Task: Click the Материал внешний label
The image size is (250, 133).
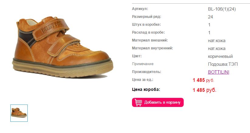Action: coord(150,40)
